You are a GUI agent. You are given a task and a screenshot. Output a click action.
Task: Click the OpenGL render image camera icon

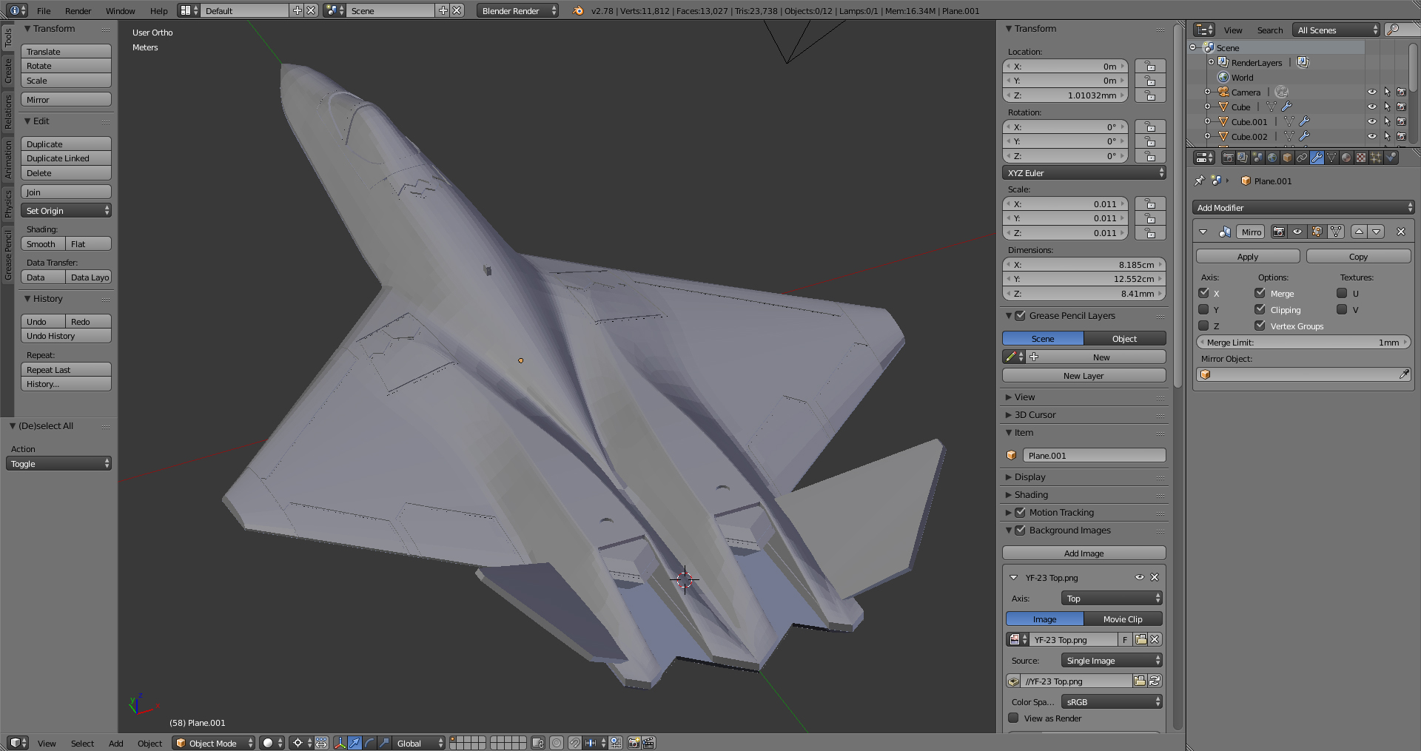[x=634, y=743]
